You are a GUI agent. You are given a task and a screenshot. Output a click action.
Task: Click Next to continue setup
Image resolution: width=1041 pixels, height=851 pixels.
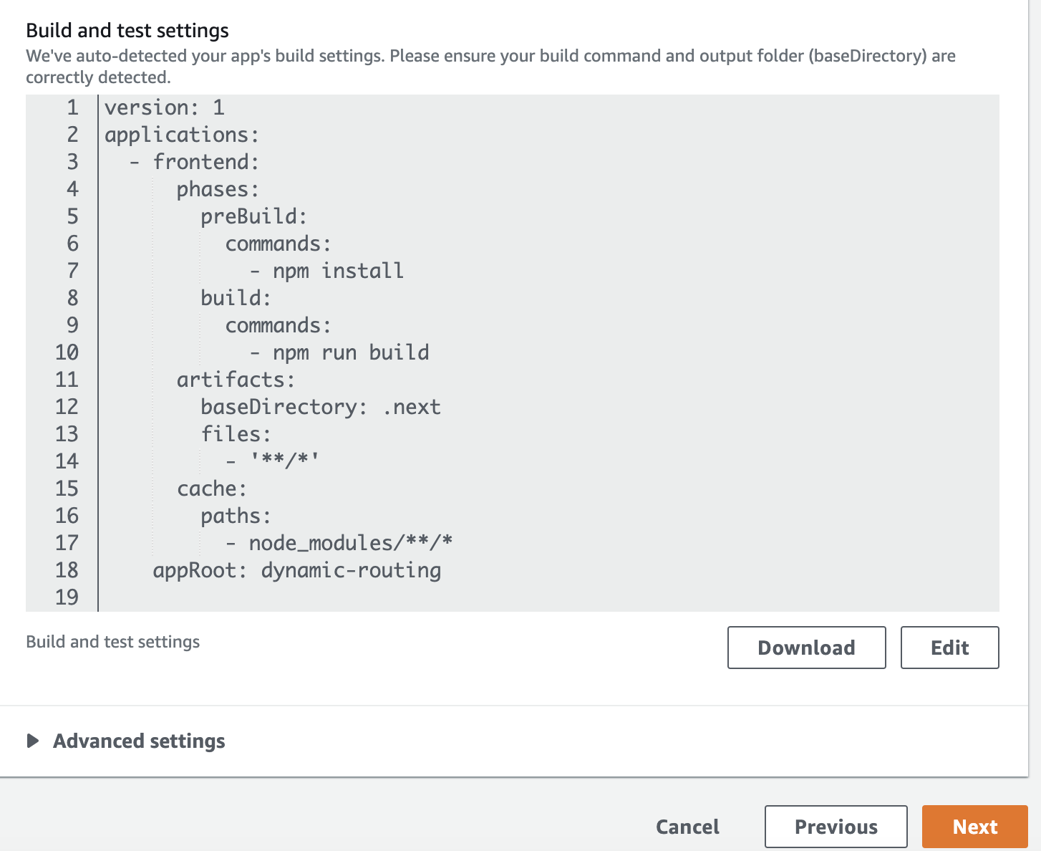pyautogui.click(x=974, y=826)
